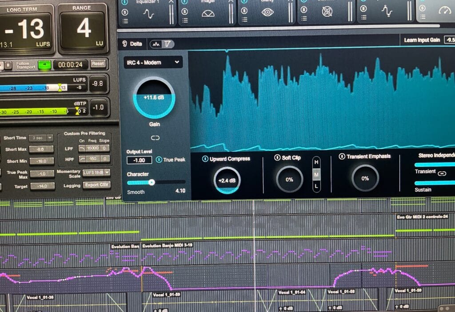Open the Short Time 3 sec dropdown
This screenshot has height=312, width=455.
click(x=40, y=138)
